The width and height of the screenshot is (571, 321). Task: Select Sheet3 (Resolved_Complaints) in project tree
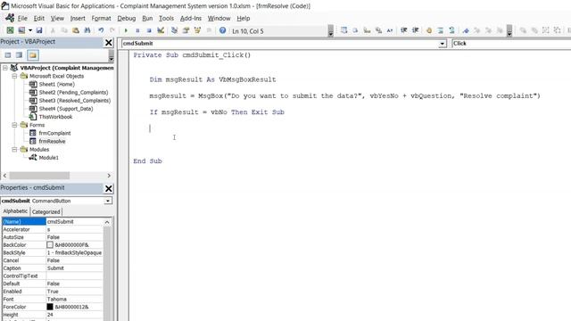tap(75, 101)
